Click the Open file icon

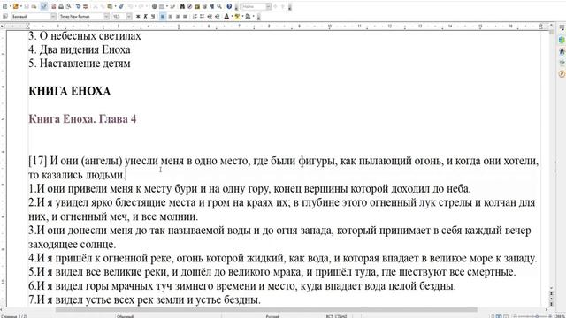(15, 6)
